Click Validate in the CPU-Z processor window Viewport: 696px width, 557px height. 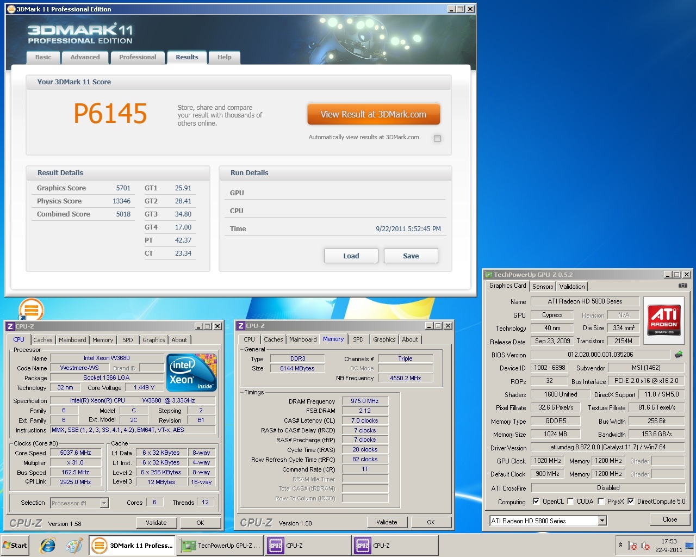[156, 523]
